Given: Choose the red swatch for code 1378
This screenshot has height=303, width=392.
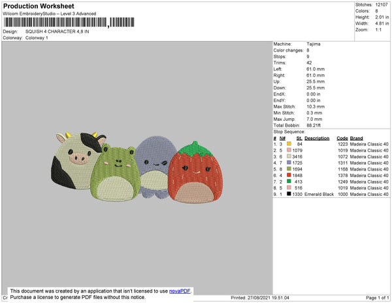Looking at the screenshot, I should (289, 175).
